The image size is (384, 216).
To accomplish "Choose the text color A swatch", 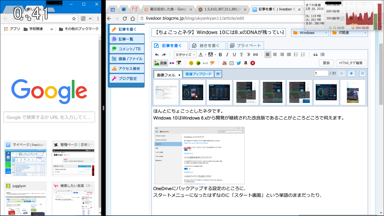I will pyautogui.click(x=201, y=55).
